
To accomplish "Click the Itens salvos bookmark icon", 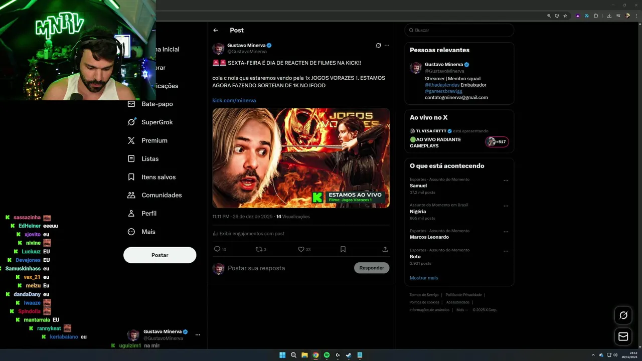I will 131,177.
